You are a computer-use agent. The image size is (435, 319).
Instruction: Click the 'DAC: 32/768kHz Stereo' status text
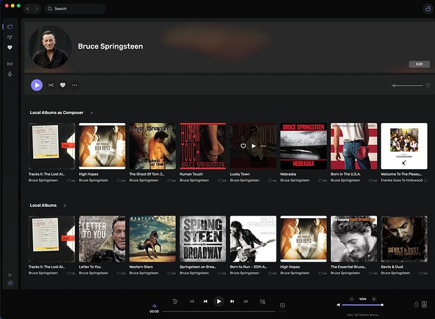(363, 315)
